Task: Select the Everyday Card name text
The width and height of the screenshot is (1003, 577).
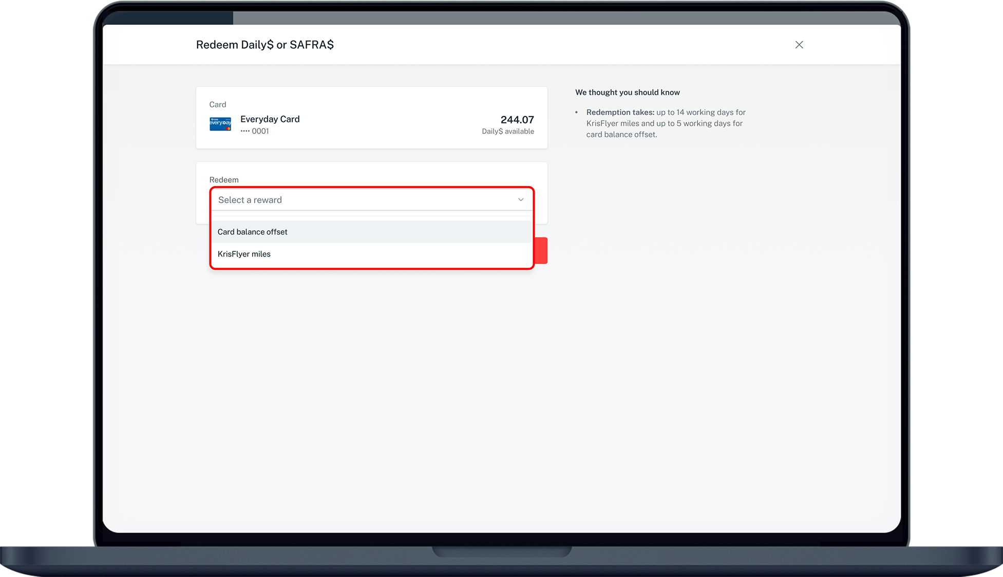Action: 270,119
